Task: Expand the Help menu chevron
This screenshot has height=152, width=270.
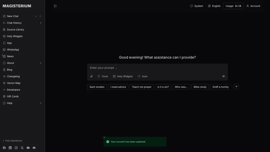Action: 41,103
